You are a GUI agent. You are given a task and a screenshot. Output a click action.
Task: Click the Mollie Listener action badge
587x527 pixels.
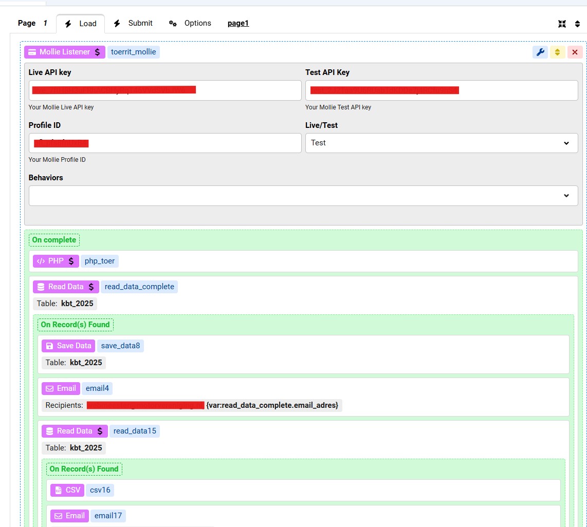[x=64, y=52]
